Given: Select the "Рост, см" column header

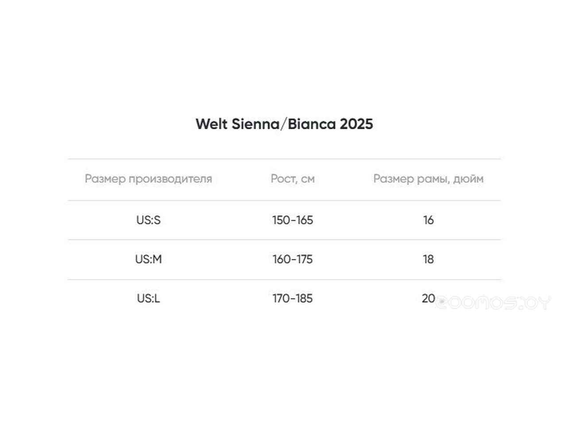Looking at the screenshot, I should tap(293, 179).
